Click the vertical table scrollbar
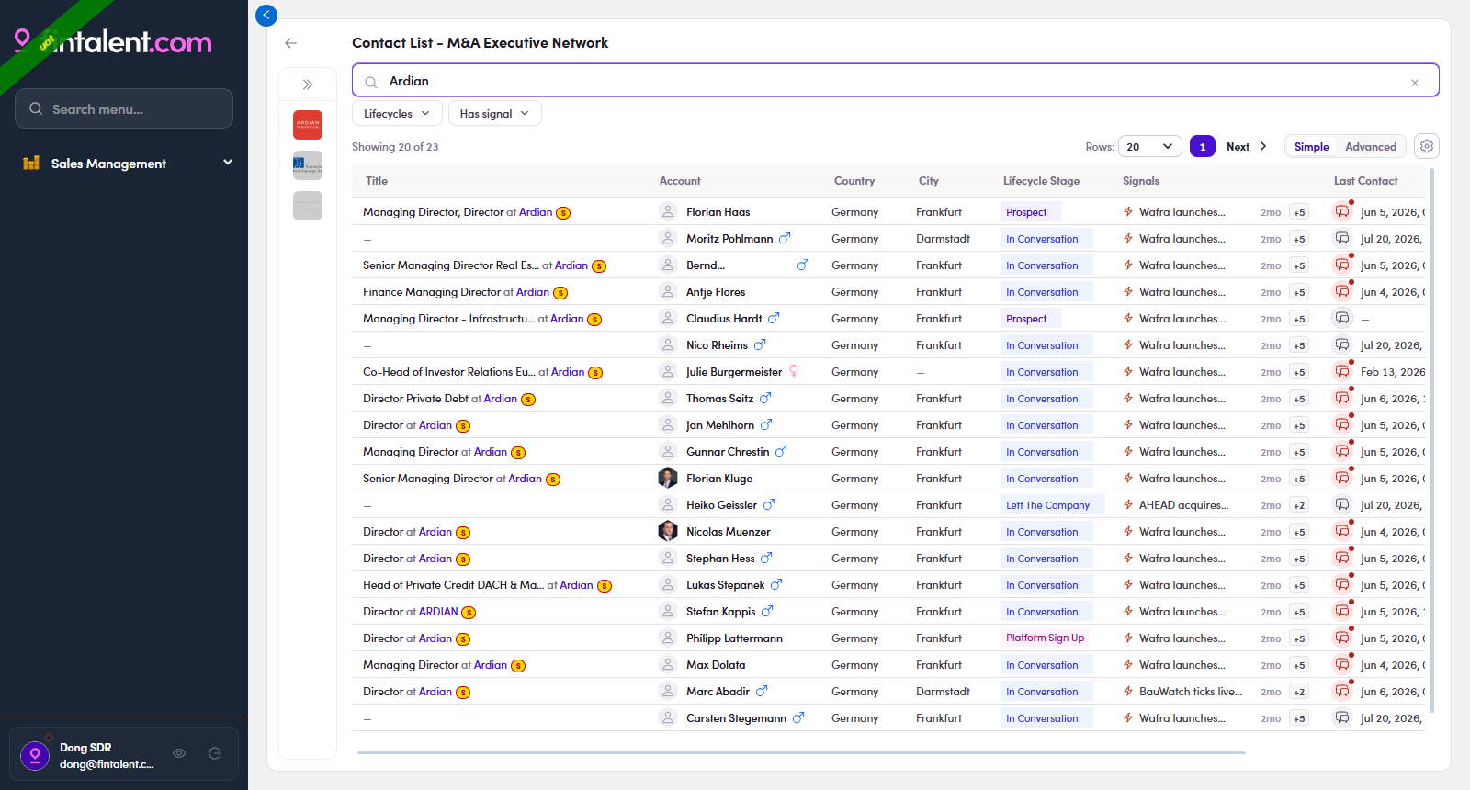The width and height of the screenshot is (1470, 790). click(x=1431, y=441)
